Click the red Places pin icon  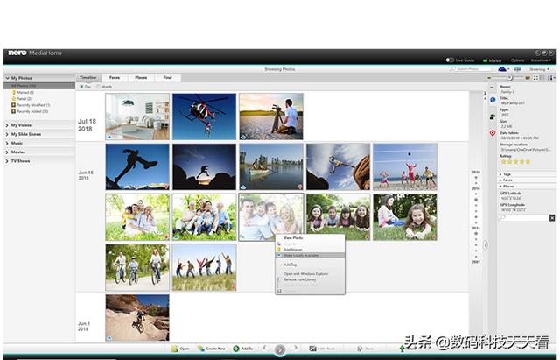pos(492,133)
